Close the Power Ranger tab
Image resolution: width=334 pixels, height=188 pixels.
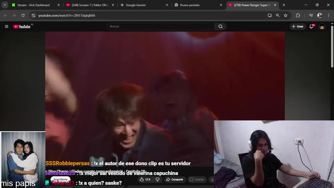(275, 5)
